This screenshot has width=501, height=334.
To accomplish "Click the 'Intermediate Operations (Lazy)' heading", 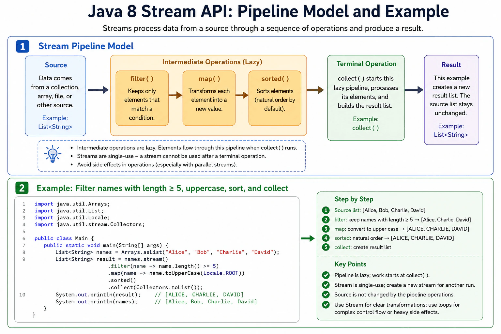I will point(212,62).
